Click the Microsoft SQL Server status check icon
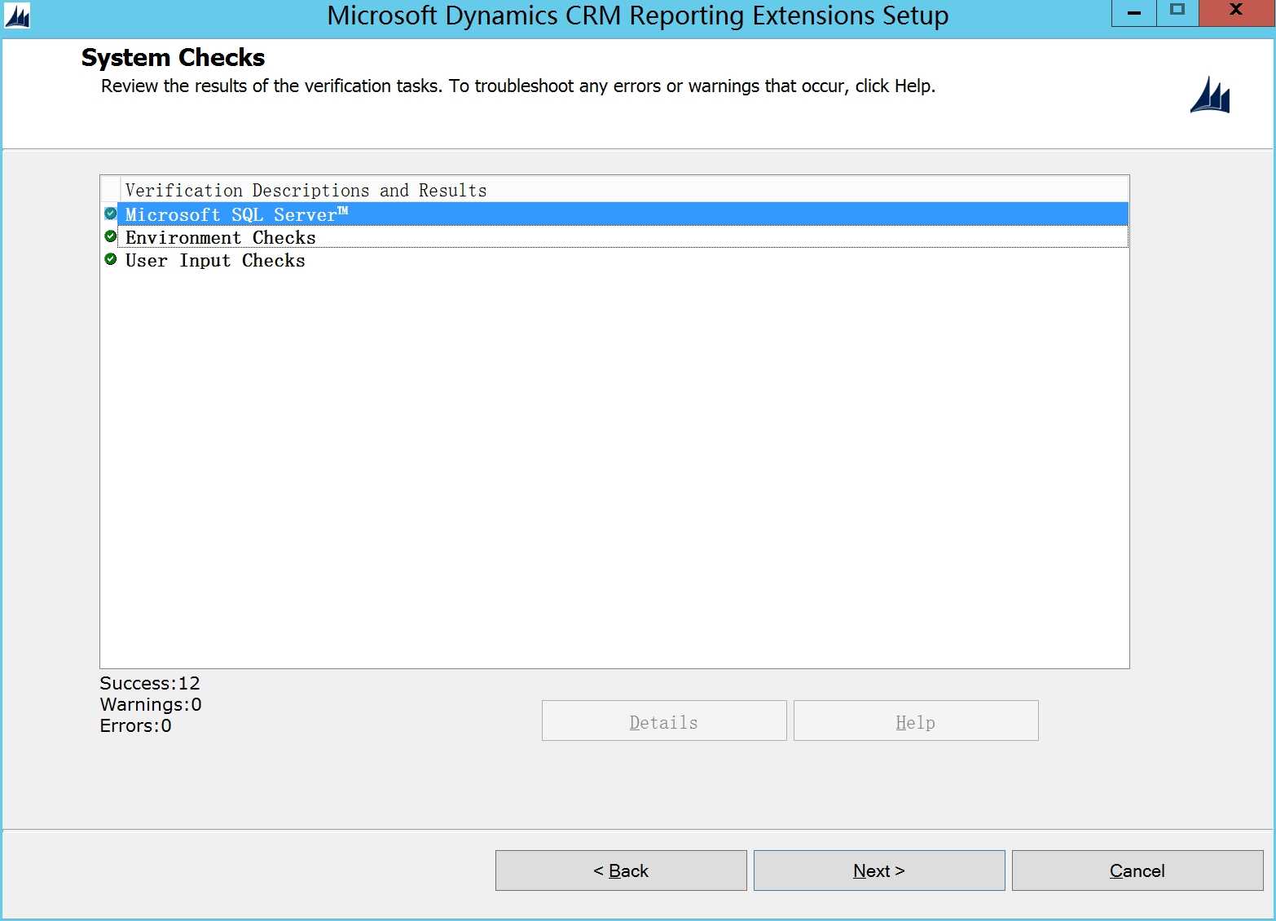Image resolution: width=1276 pixels, height=921 pixels. 111,214
